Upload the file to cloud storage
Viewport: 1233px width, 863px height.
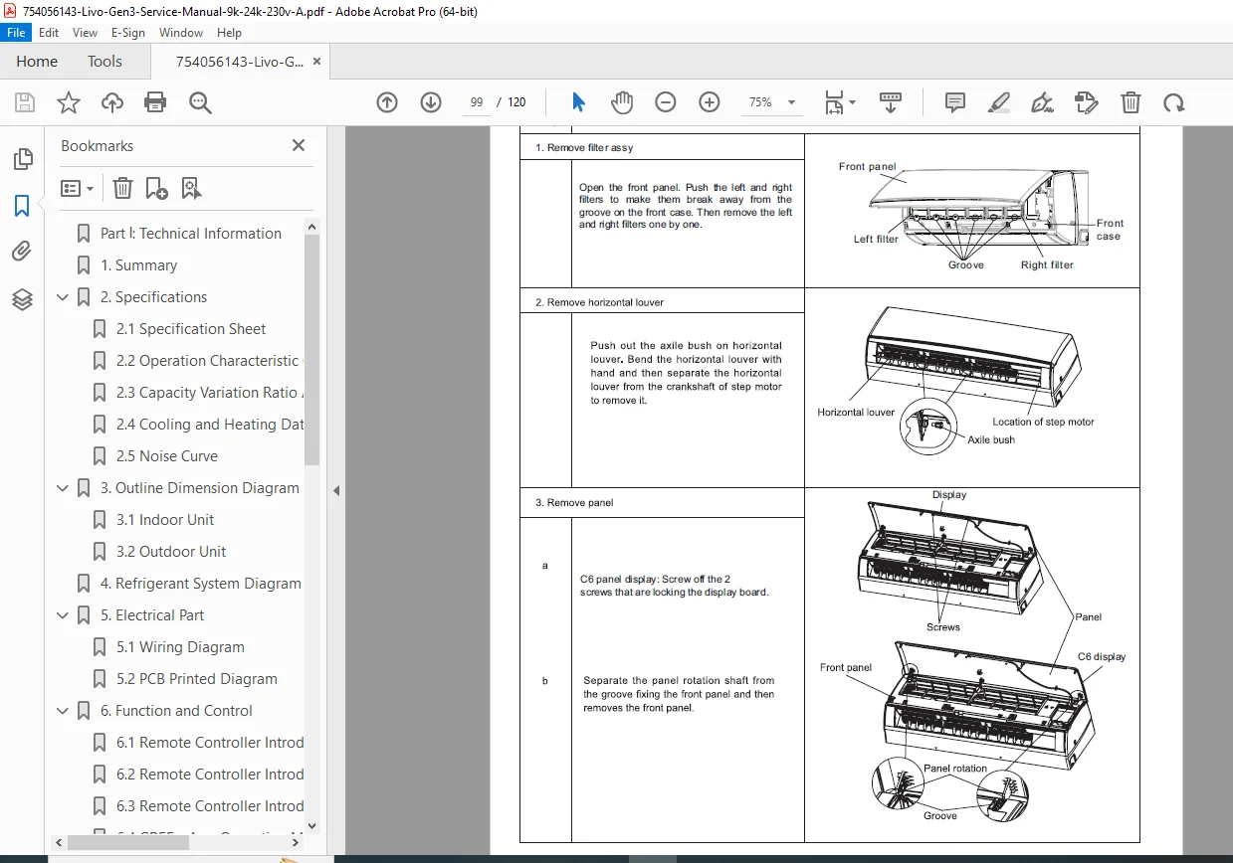pyautogui.click(x=112, y=102)
